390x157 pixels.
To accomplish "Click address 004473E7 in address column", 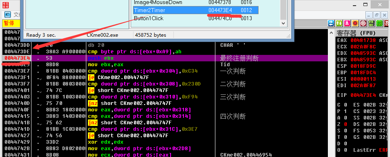I will pyautogui.click(x=17, y=71).
